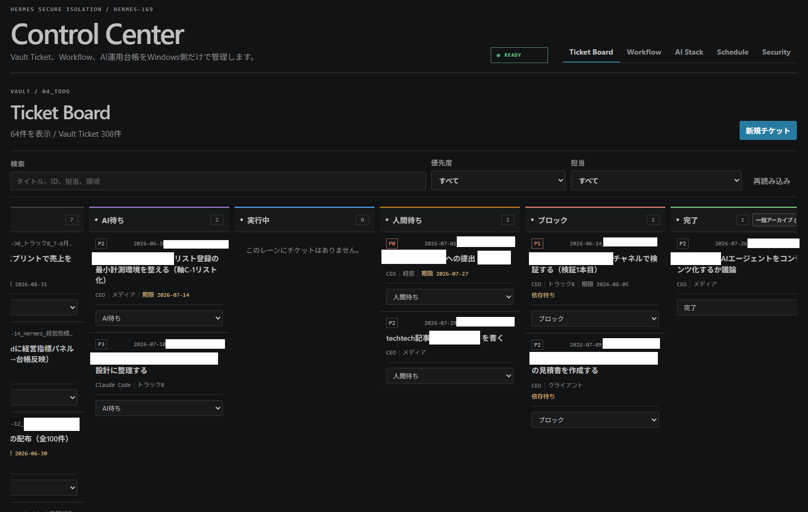Click the AI待ち lane header

[x=159, y=220]
